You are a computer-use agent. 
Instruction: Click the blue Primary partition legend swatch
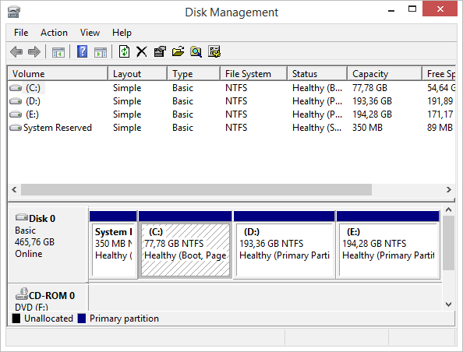tap(82, 319)
